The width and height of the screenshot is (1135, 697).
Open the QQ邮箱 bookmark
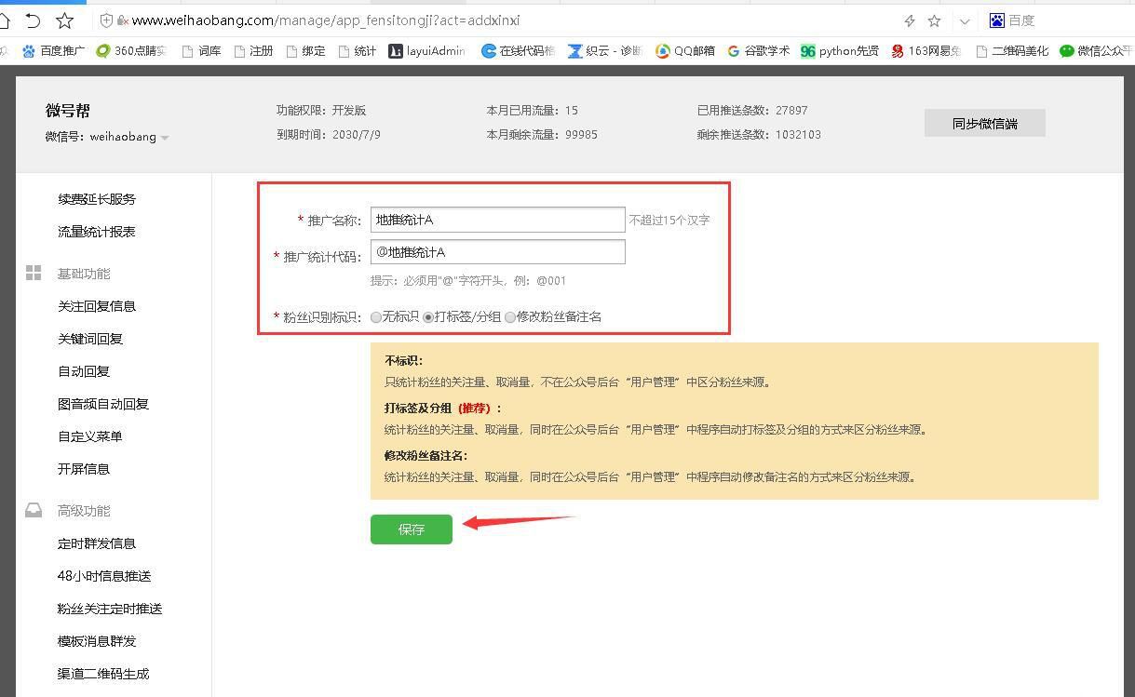tap(685, 50)
